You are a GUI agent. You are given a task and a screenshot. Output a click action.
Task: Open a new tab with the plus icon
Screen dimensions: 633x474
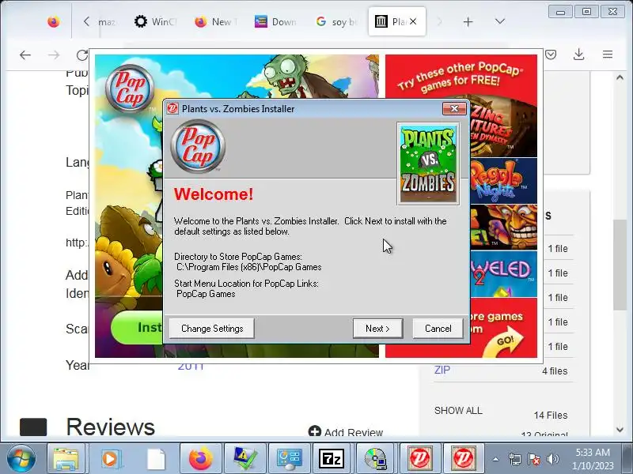coord(468,22)
